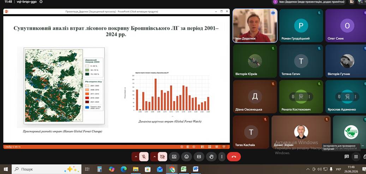
Task: Open Calculator from taskbar
Action: (100, 169)
